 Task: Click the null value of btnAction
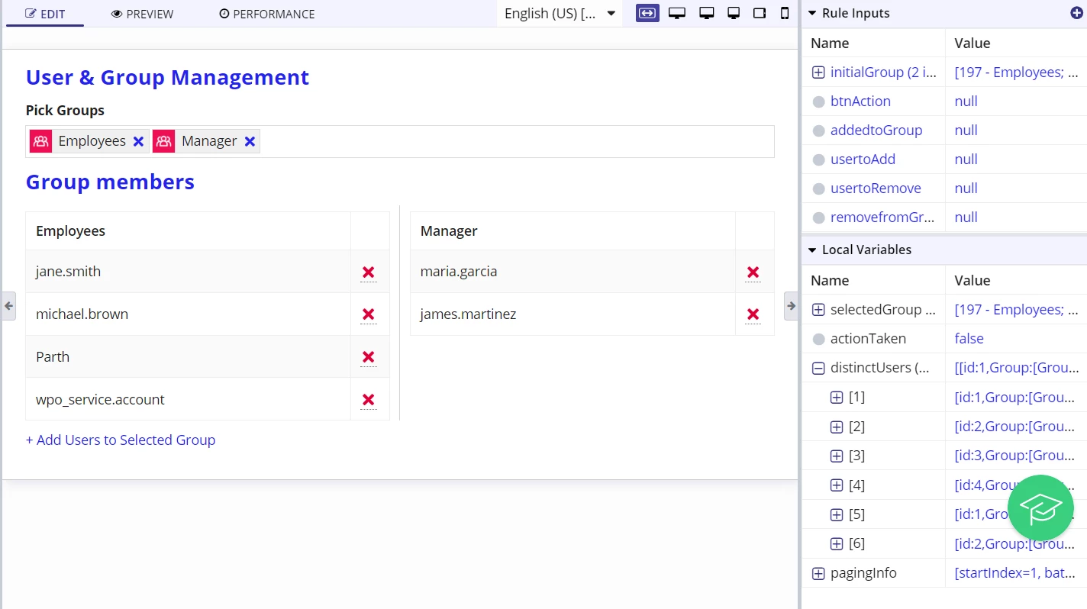click(966, 101)
